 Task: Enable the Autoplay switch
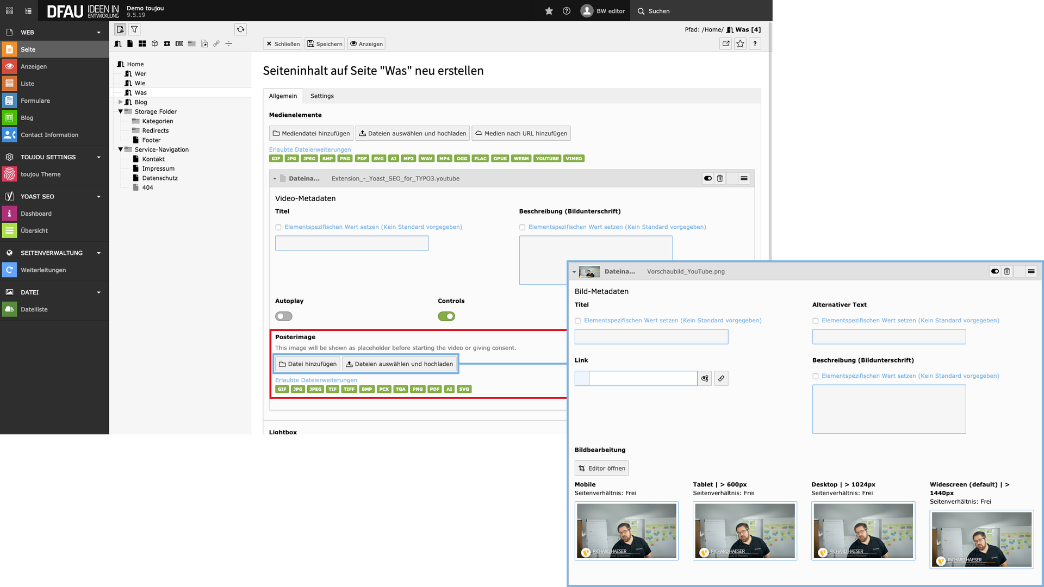[283, 316]
